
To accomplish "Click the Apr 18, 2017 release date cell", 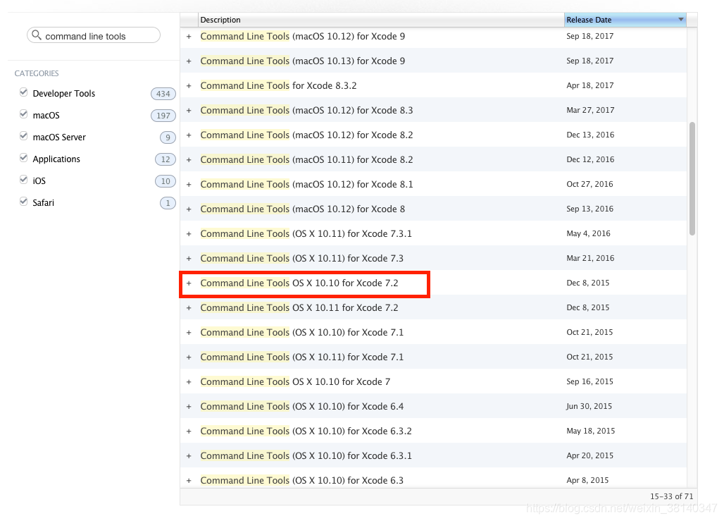I will click(x=590, y=85).
